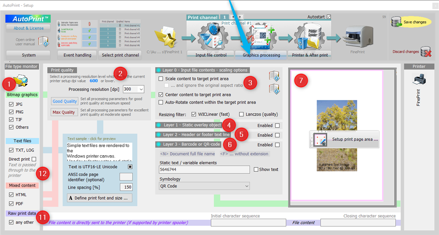Switch to Graphics processing tab

261,55
